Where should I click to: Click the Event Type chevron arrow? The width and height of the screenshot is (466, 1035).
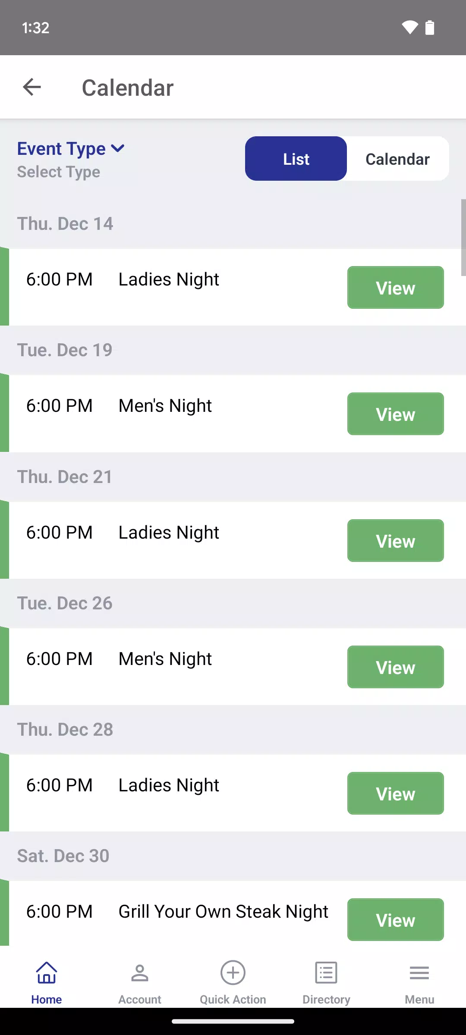pyautogui.click(x=118, y=149)
